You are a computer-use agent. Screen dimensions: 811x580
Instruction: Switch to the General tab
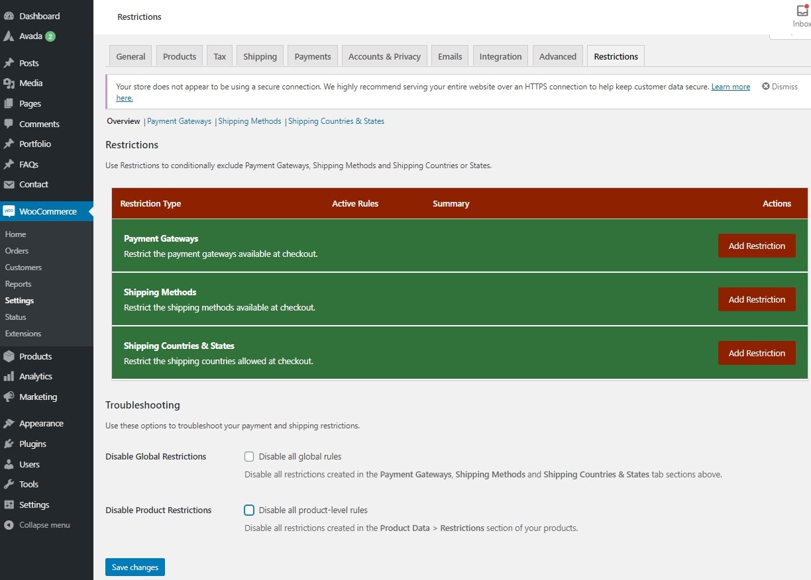pos(131,56)
